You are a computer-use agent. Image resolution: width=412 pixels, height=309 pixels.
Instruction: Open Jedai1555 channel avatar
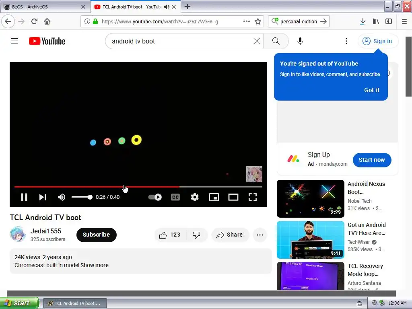pos(18,235)
